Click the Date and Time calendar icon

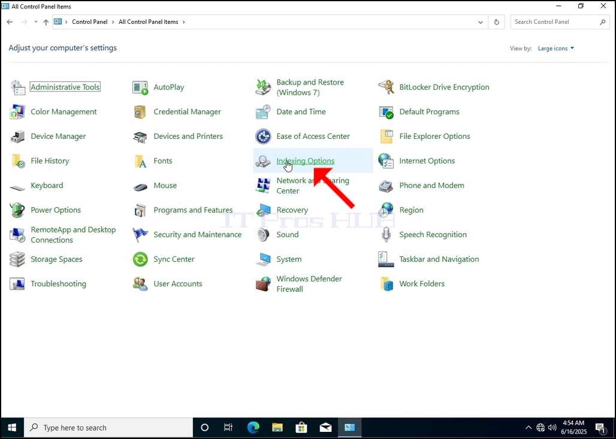263,112
